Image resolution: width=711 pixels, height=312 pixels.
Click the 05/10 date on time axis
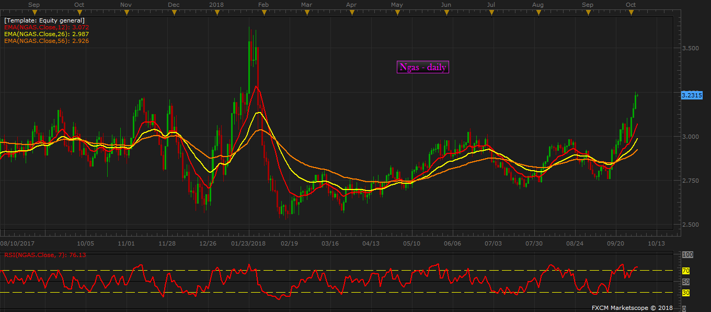(x=412, y=243)
